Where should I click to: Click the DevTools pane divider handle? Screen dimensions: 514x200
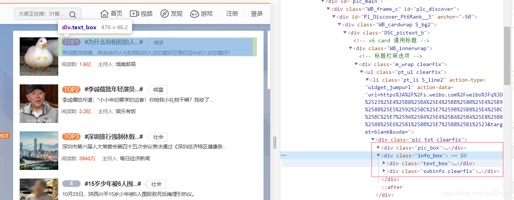275,142
